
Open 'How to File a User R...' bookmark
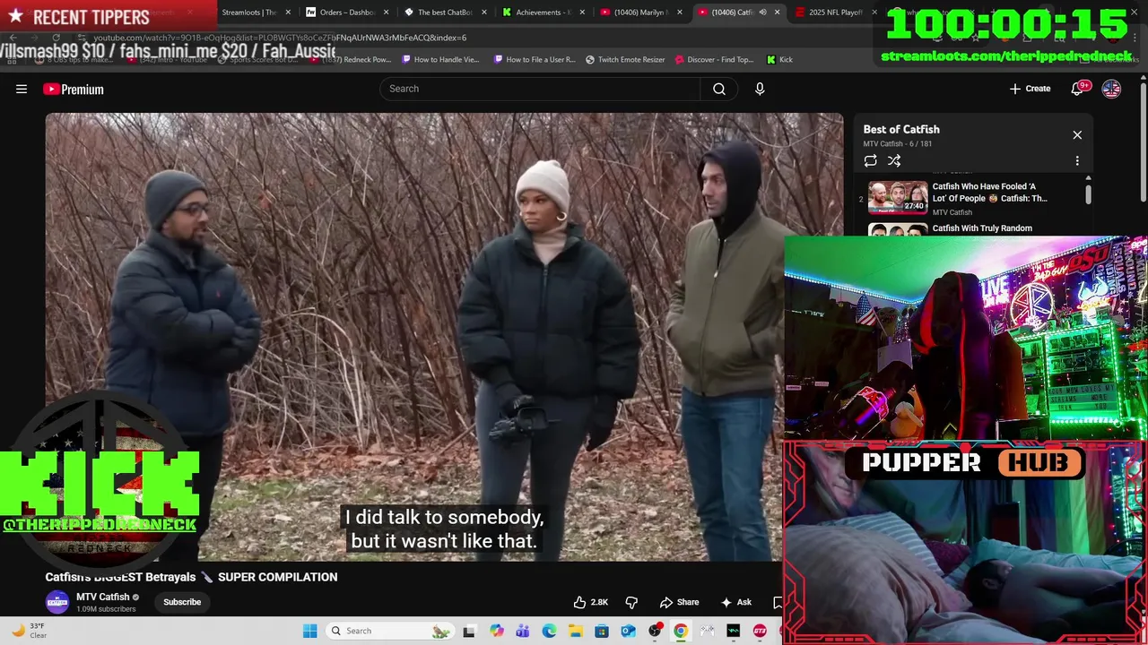(535, 59)
